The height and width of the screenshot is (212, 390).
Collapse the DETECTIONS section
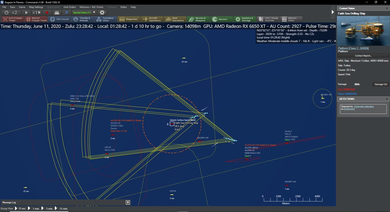(x=387, y=99)
